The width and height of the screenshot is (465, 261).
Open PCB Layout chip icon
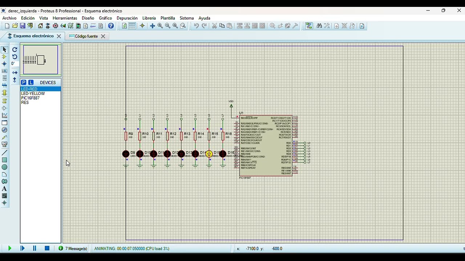[x=56, y=26]
